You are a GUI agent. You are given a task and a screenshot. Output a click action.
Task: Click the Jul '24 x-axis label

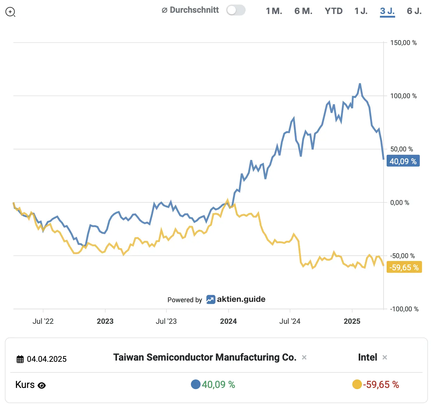(x=290, y=321)
